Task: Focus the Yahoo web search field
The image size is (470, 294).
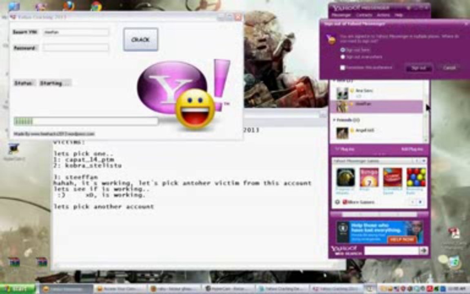Action: (x=392, y=250)
